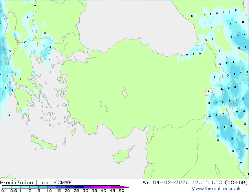Click the 25–30 mm dark blue swatch
Viewport: 249px width, 192px height.
coord(79,187)
